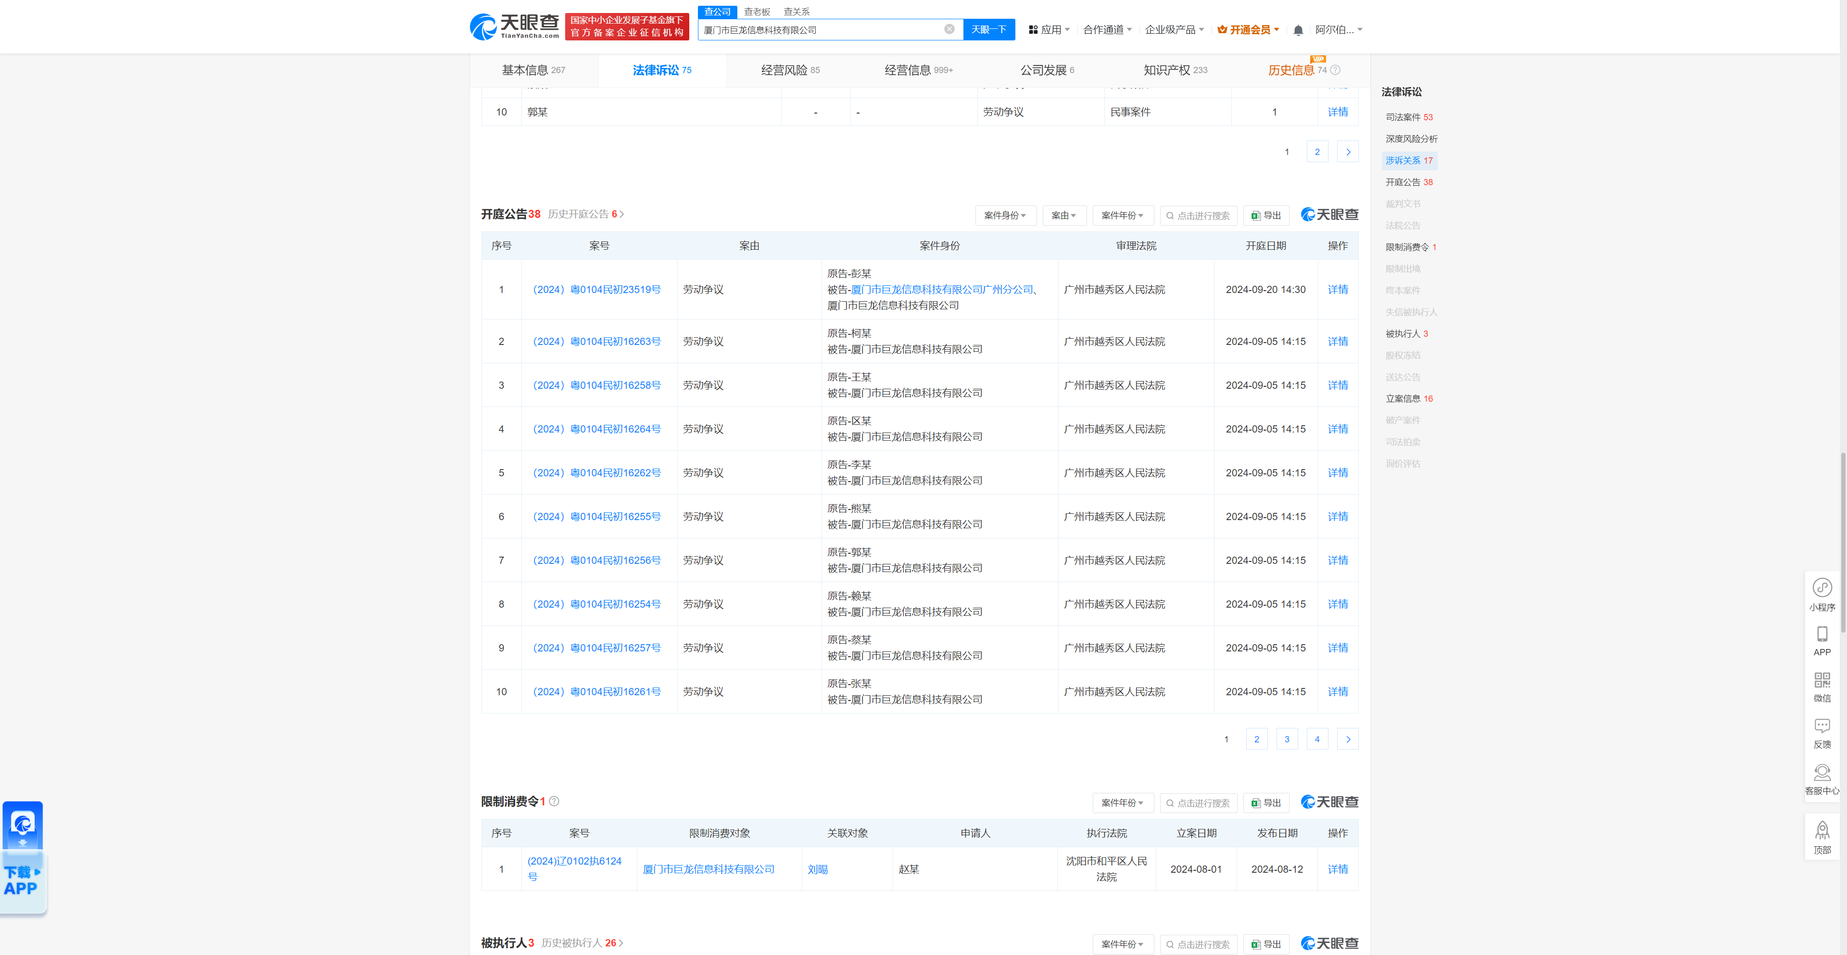Go to page 4 of 开庭公告
Image resolution: width=1847 pixels, height=955 pixels.
(1317, 739)
